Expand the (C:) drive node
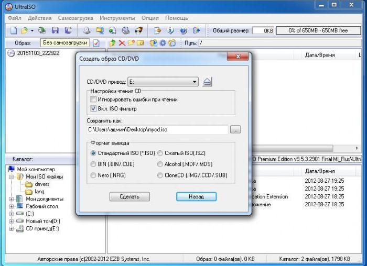 coord(11,214)
